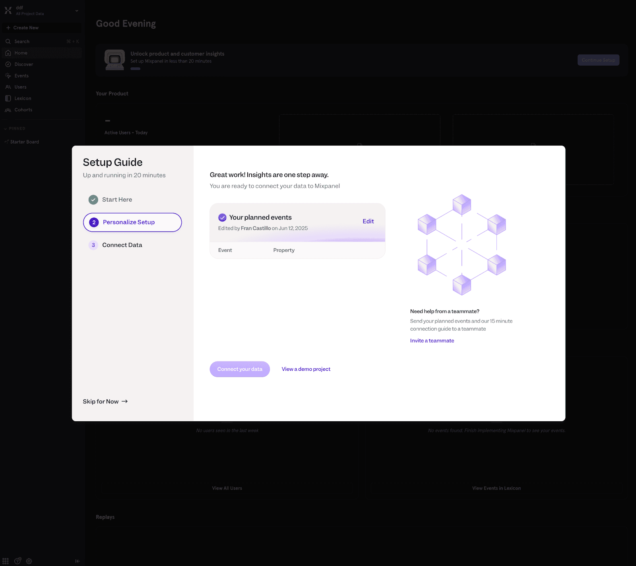Click the setup progress bar in the banner
636x566 pixels.
(136, 69)
